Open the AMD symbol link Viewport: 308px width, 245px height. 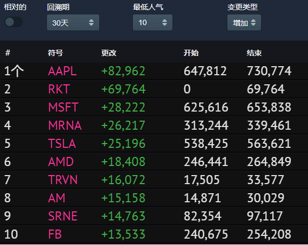(61, 162)
